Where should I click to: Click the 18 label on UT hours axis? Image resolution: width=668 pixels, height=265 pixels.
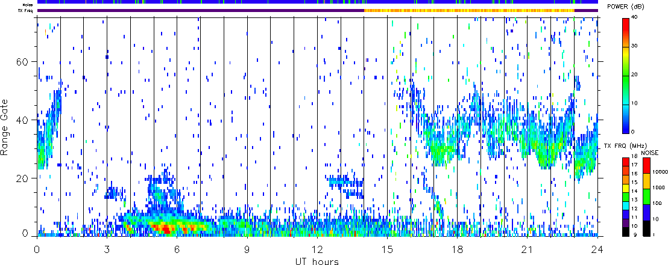coord(457,250)
